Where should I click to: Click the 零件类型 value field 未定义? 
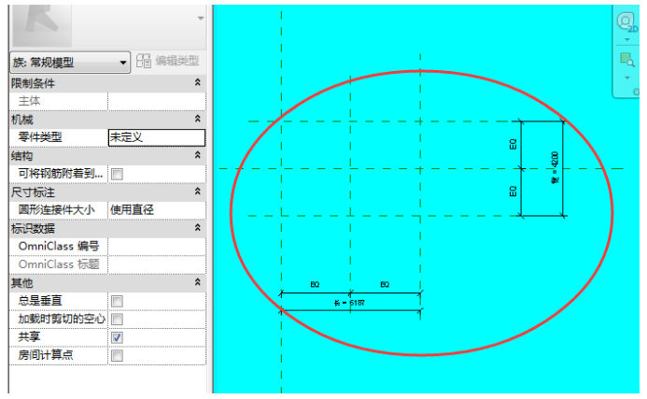pos(155,136)
